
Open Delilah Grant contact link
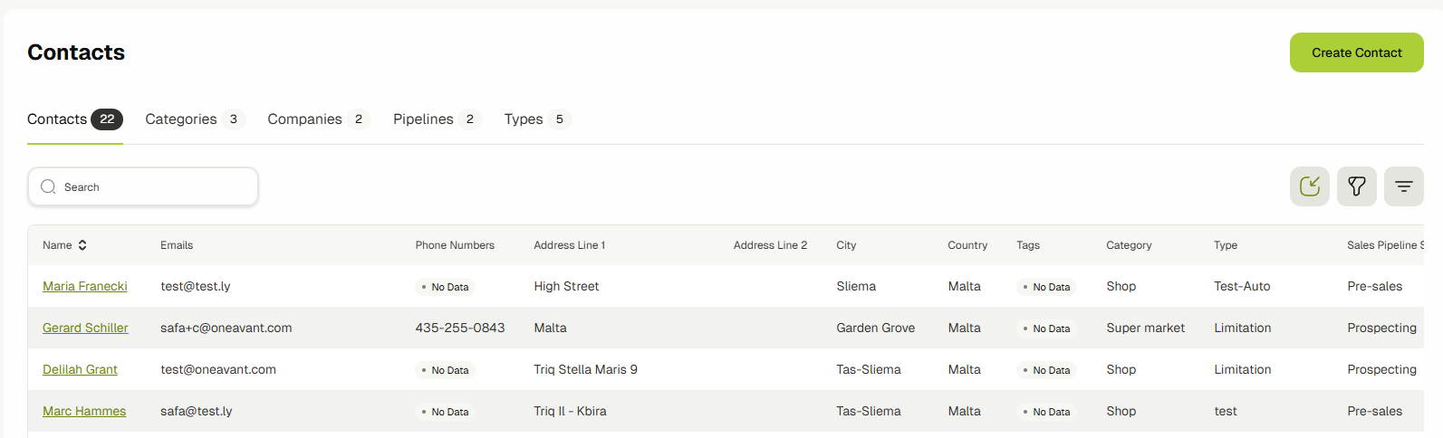tap(80, 369)
